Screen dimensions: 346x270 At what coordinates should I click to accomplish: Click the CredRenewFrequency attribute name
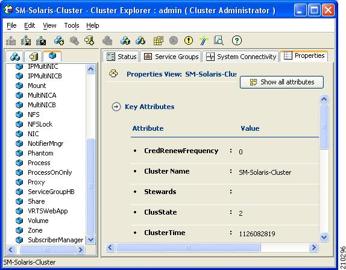[181, 151]
